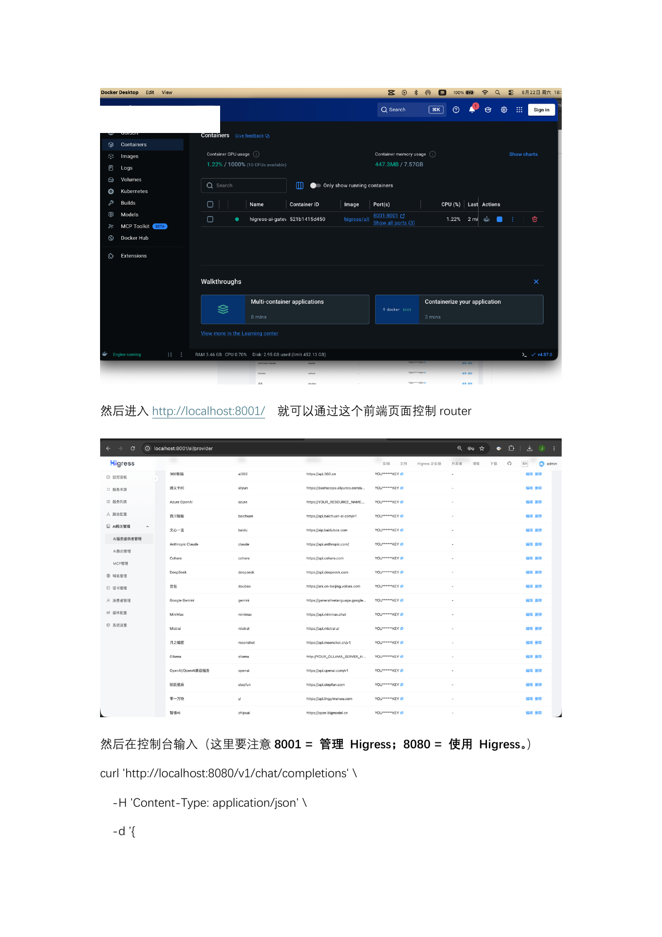Open more actions for the higress-ai-gateway container
662x937 pixels.
(x=512, y=219)
